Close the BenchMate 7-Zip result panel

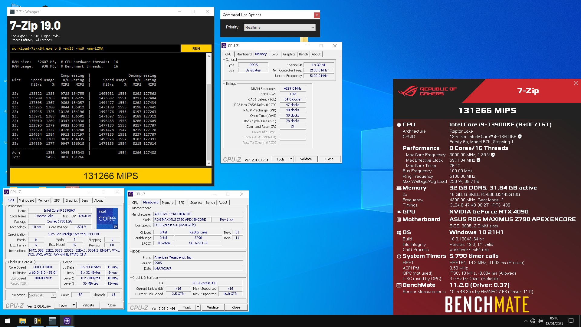coord(576,83)
